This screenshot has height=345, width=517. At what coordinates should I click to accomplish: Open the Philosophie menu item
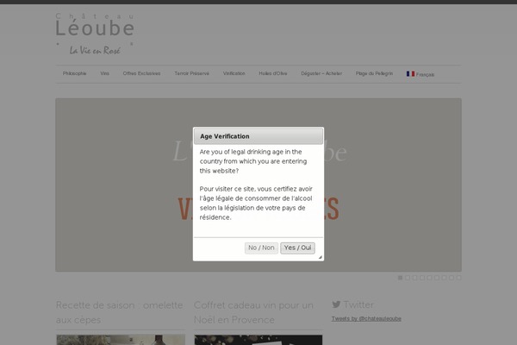[x=74, y=73]
